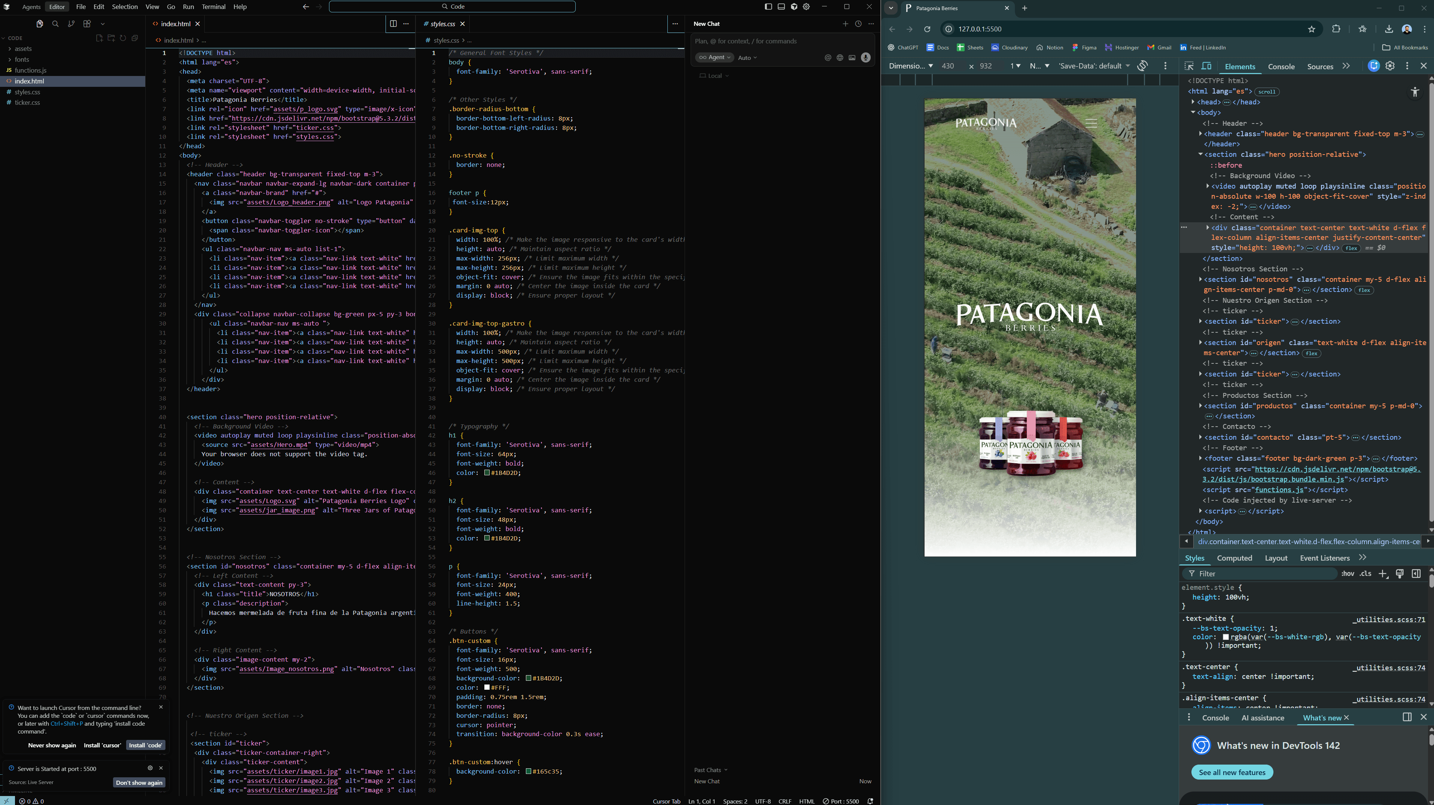
Task: Toggle .cls element classes panel
Action: pyautogui.click(x=1366, y=574)
